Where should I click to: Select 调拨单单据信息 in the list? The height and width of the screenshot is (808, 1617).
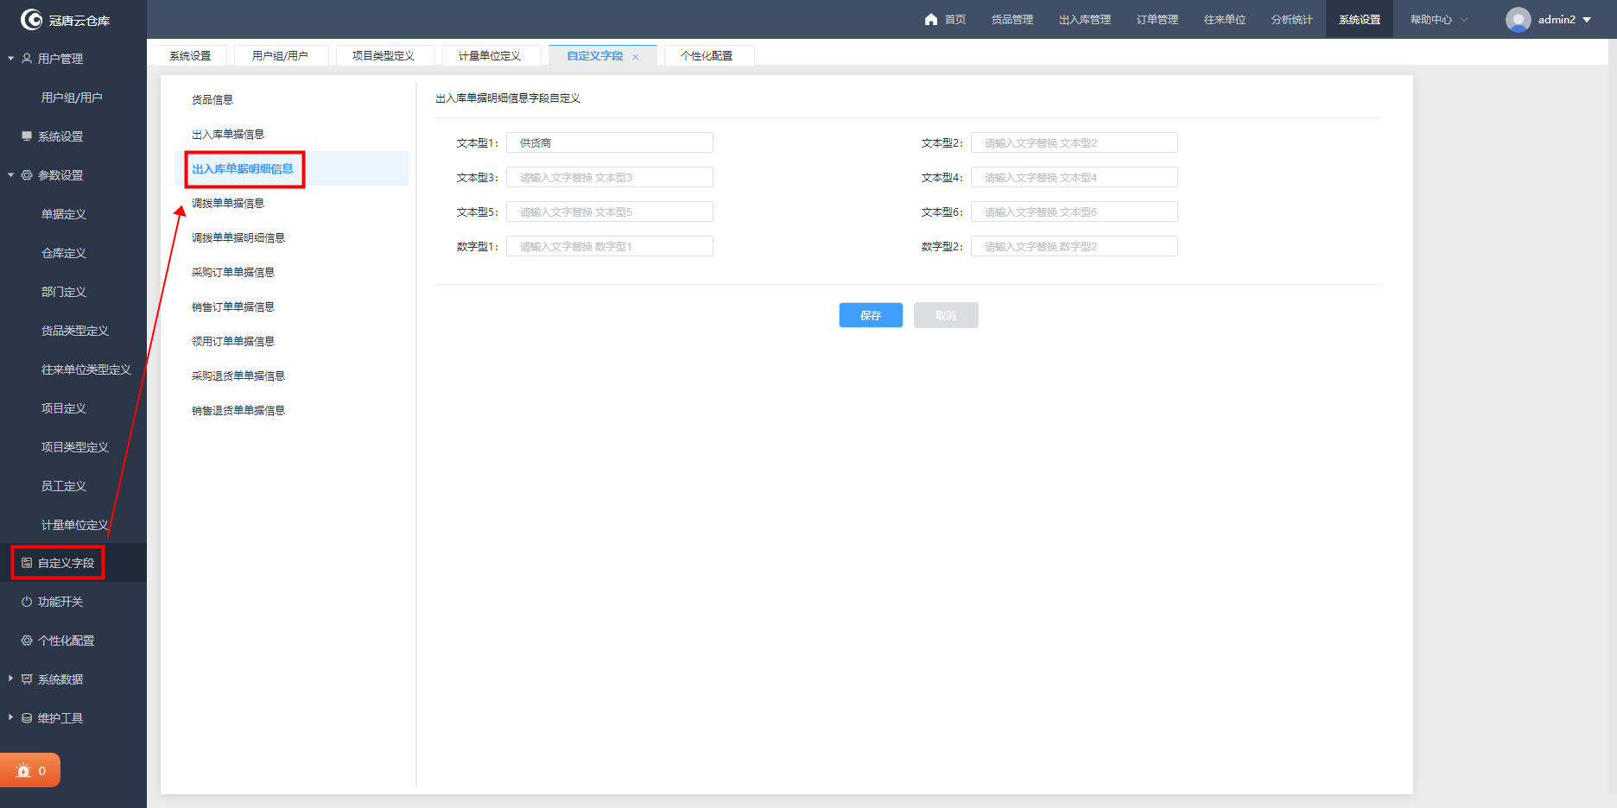click(228, 203)
